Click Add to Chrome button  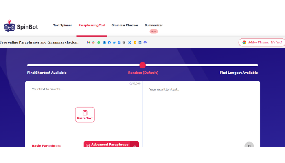(262, 42)
